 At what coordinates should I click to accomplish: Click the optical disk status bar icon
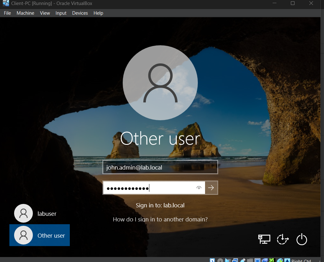(x=220, y=260)
